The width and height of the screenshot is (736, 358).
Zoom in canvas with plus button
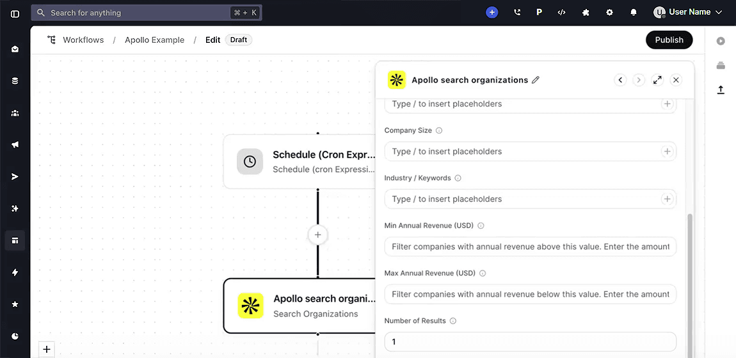click(47, 349)
